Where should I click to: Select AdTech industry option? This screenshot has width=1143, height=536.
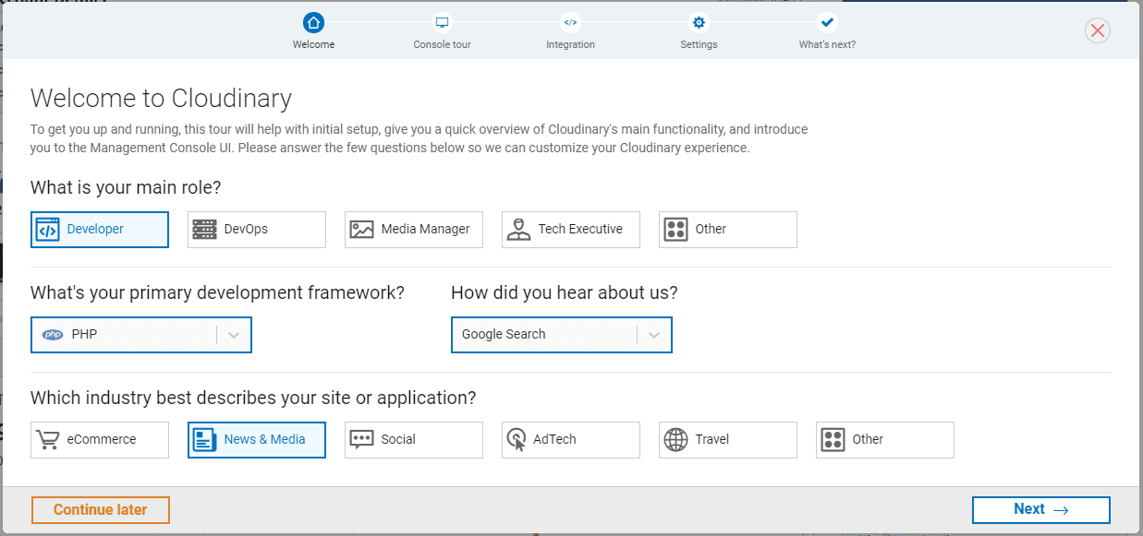point(571,440)
